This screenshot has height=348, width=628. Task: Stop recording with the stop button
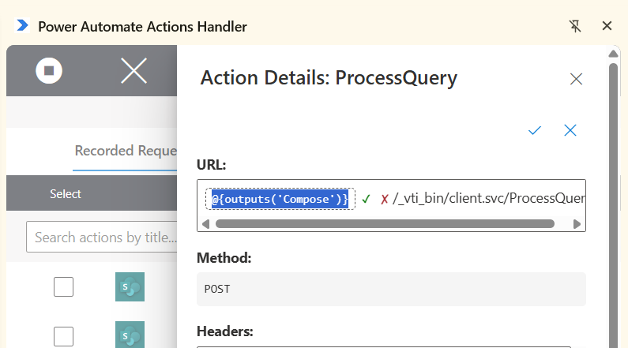49,71
